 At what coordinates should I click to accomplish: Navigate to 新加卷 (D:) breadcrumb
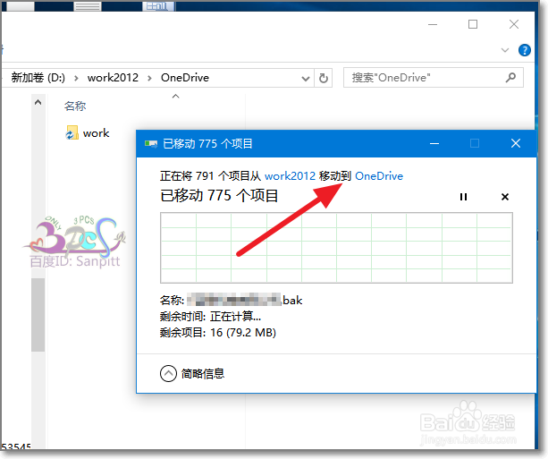(38, 77)
